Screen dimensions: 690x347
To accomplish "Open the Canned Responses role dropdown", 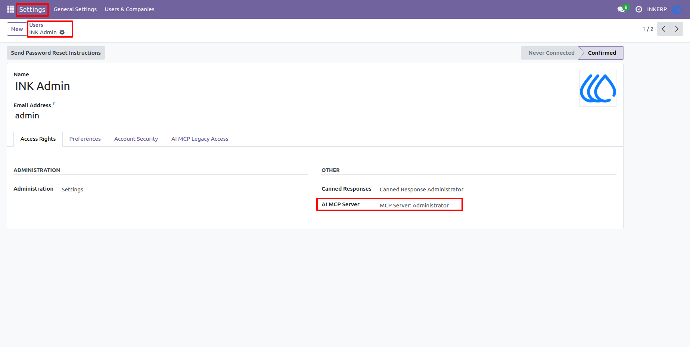I will (x=498, y=190).
